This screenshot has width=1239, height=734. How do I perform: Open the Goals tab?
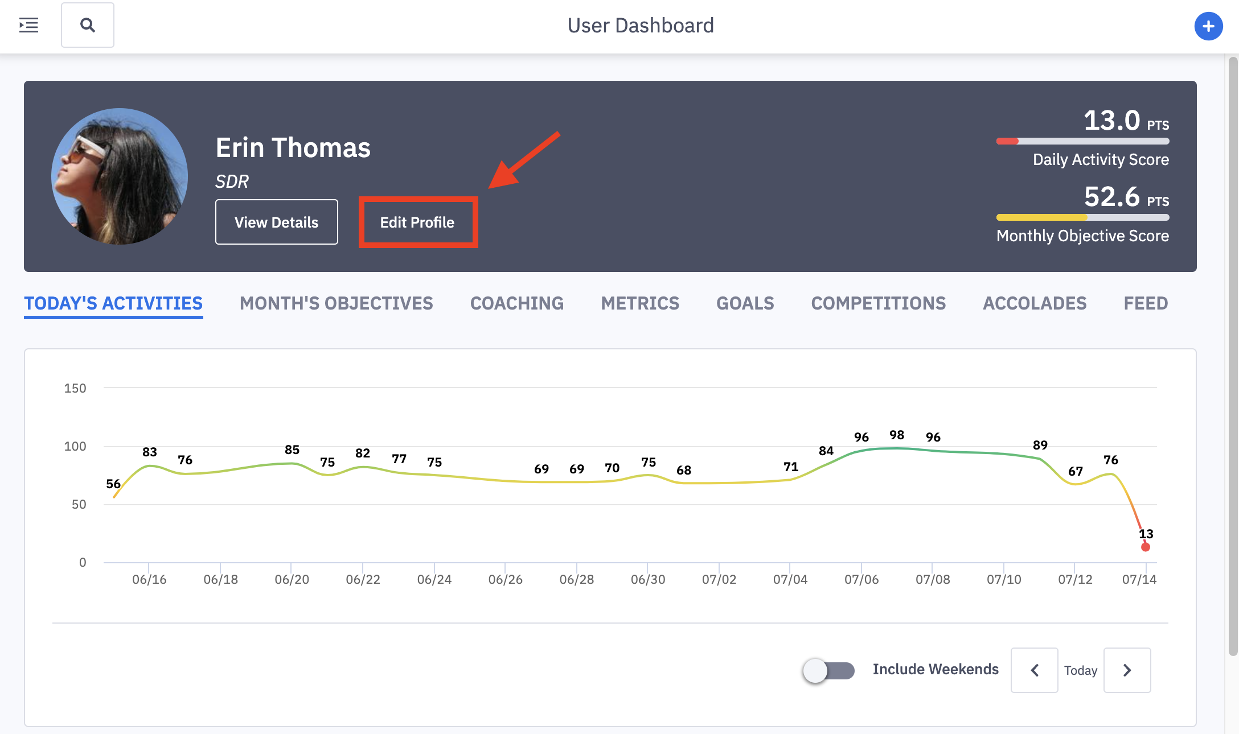pos(745,303)
